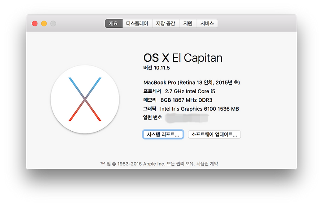Viewport: 323px width, 206px height.
Task: Click the 소프트웨어 업데이트... button
Action: click(214, 134)
